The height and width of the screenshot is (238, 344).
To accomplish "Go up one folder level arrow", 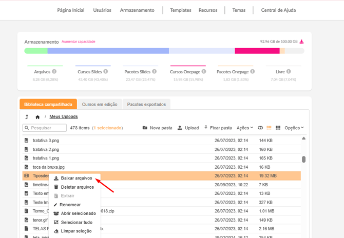I will (x=27, y=117).
